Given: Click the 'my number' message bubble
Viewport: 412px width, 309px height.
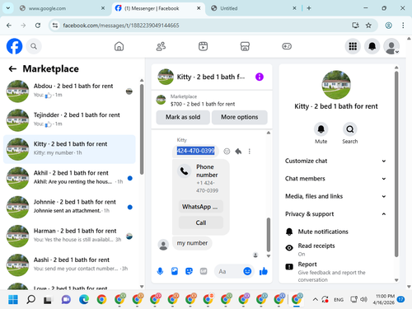Looking at the screenshot, I should (x=192, y=243).
